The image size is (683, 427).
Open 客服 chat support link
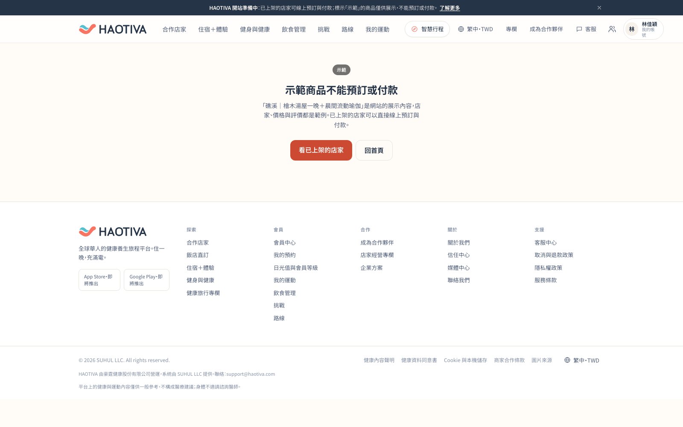click(x=587, y=29)
